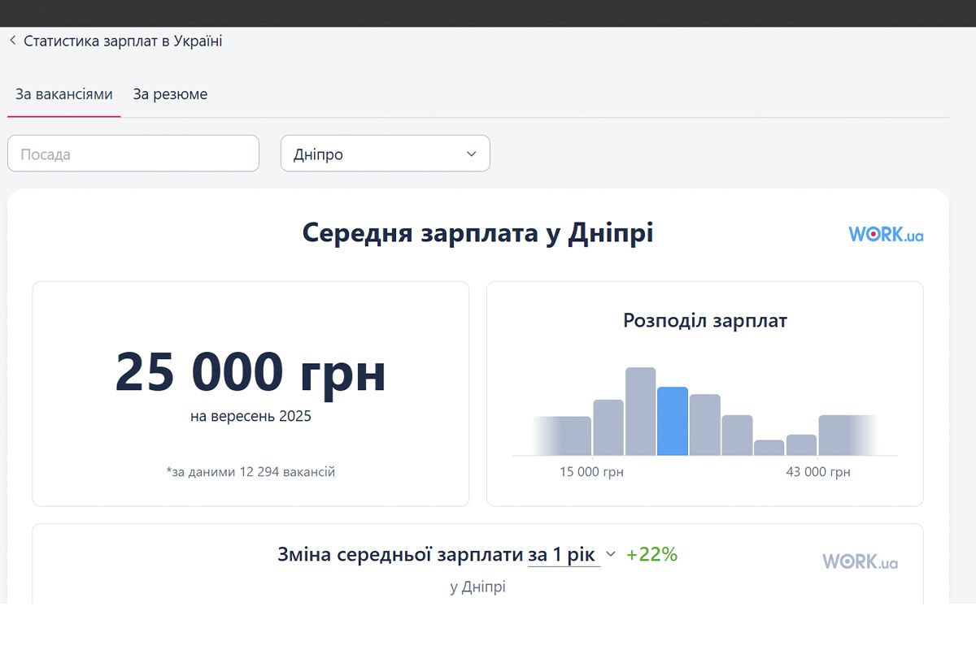This screenshot has height=650, width=976.
Task: Click the rightmost faded histogram bar
Action: [x=847, y=435]
